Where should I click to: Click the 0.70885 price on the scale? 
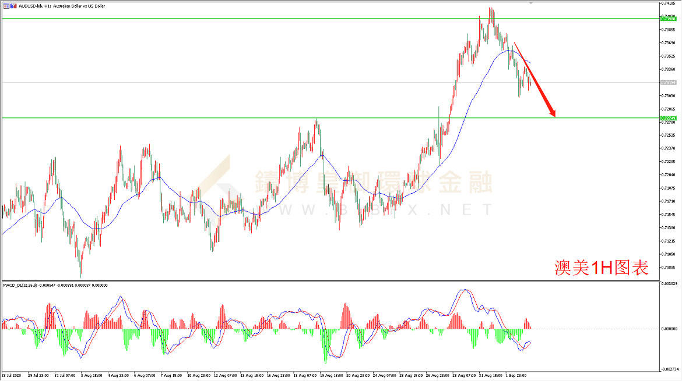[668, 268]
